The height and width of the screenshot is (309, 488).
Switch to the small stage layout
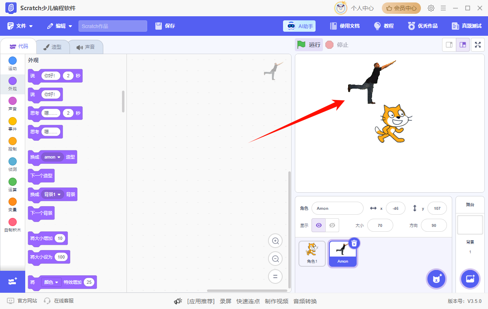pos(449,45)
